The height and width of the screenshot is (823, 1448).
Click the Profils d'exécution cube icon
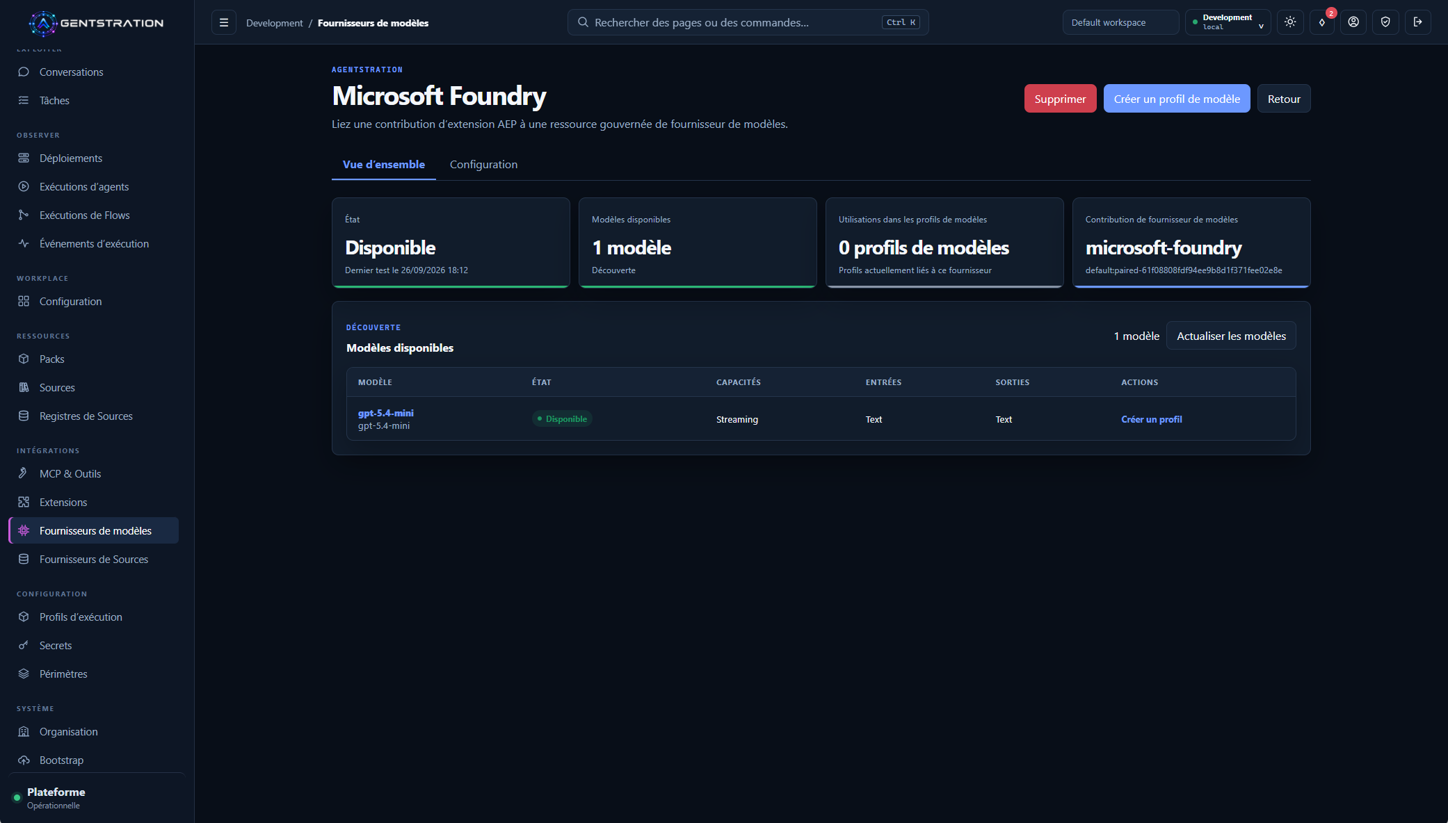tap(24, 617)
